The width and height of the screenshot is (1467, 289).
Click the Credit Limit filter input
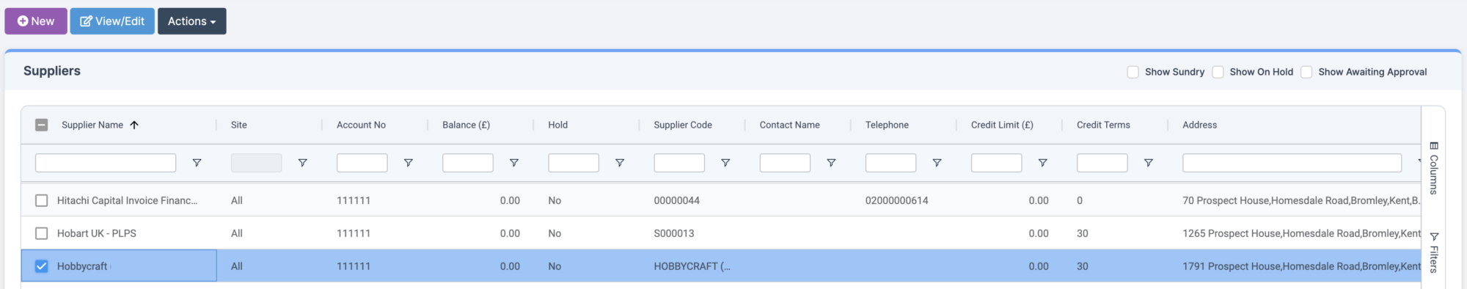pyautogui.click(x=996, y=163)
